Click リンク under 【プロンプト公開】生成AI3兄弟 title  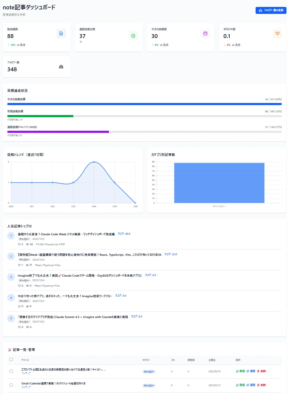[26, 373]
